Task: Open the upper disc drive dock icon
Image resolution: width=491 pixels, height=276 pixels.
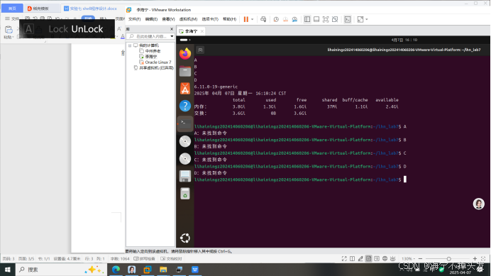Action: pyautogui.click(x=185, y=141)
